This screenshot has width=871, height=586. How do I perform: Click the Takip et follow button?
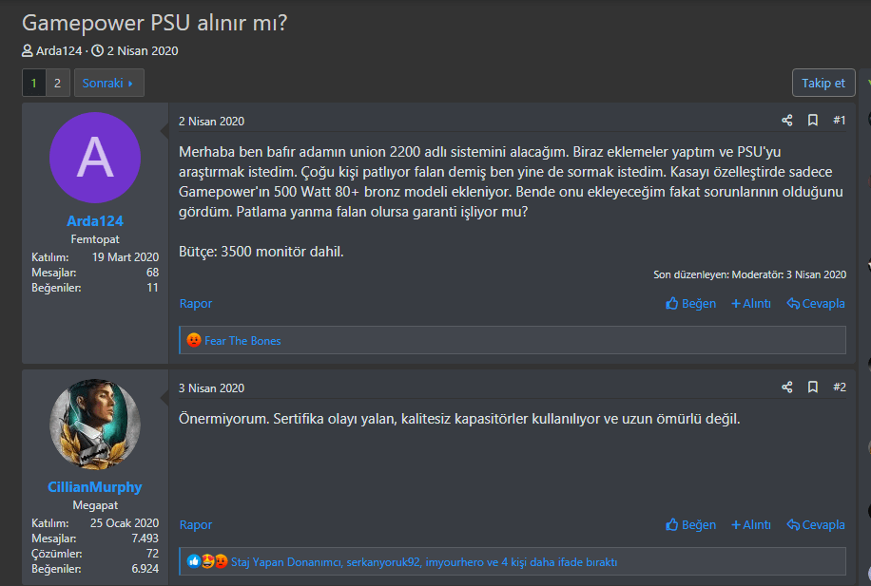pos(823,83)
